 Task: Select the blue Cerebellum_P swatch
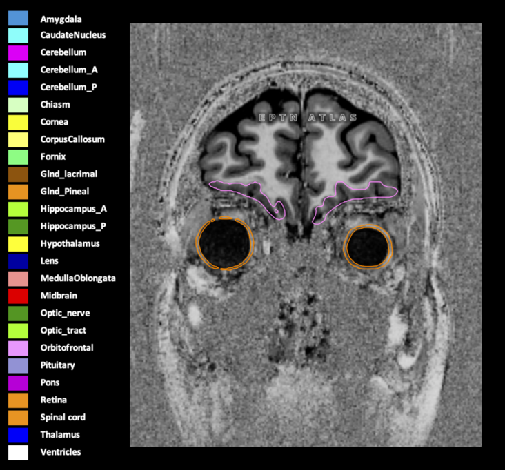(x=18, y=88)
